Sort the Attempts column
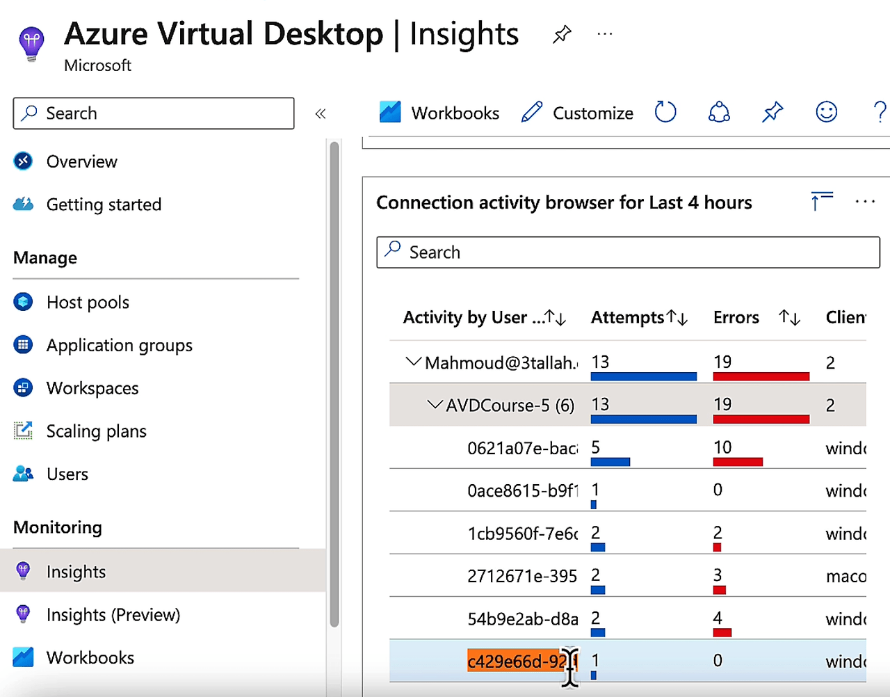 [677, 318]
